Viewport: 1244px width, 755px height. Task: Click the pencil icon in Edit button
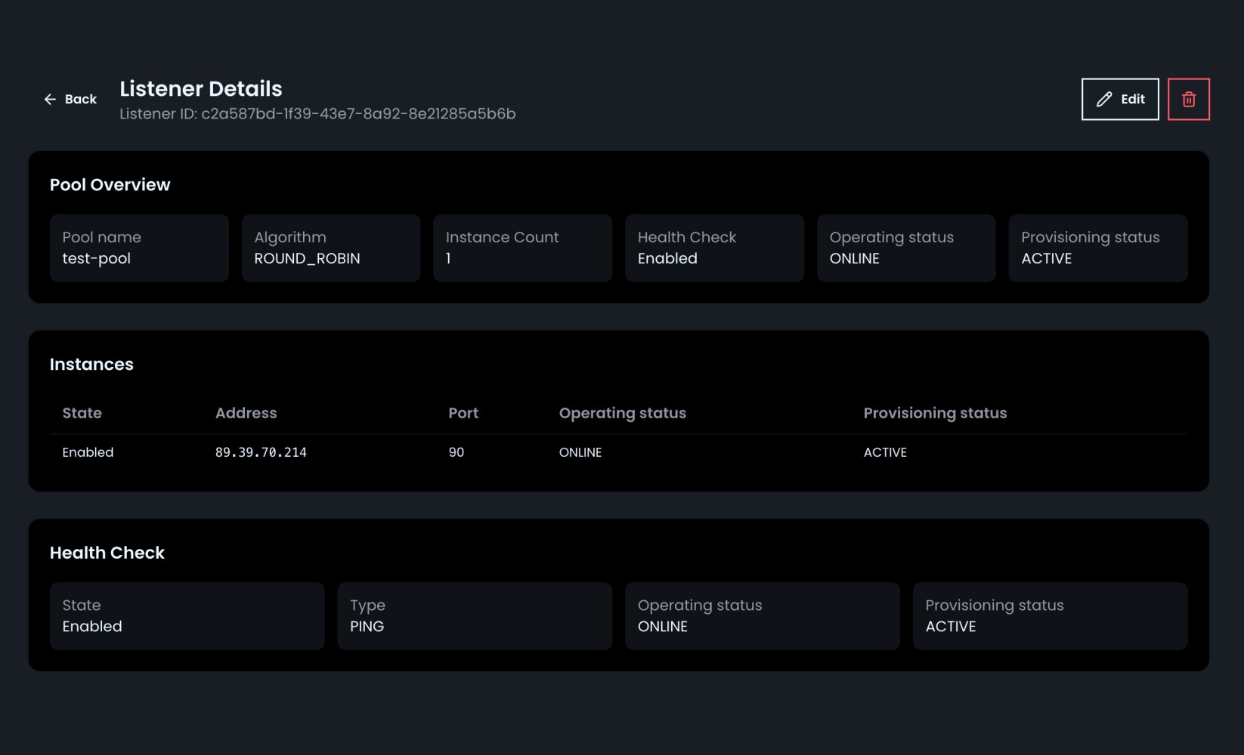1104,99
